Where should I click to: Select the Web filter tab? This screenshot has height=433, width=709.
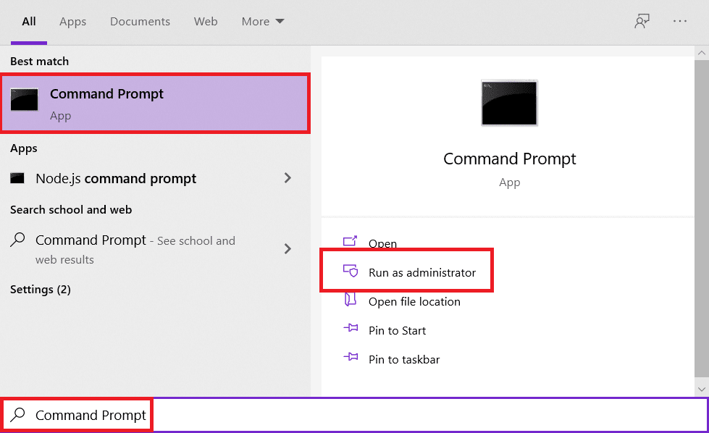point(206,22)
